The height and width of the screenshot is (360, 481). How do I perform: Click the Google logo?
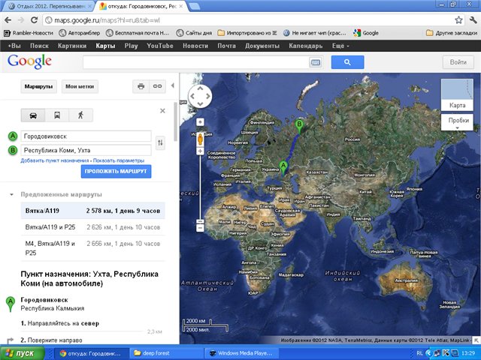pyautogui.click(x=29, y=61)
